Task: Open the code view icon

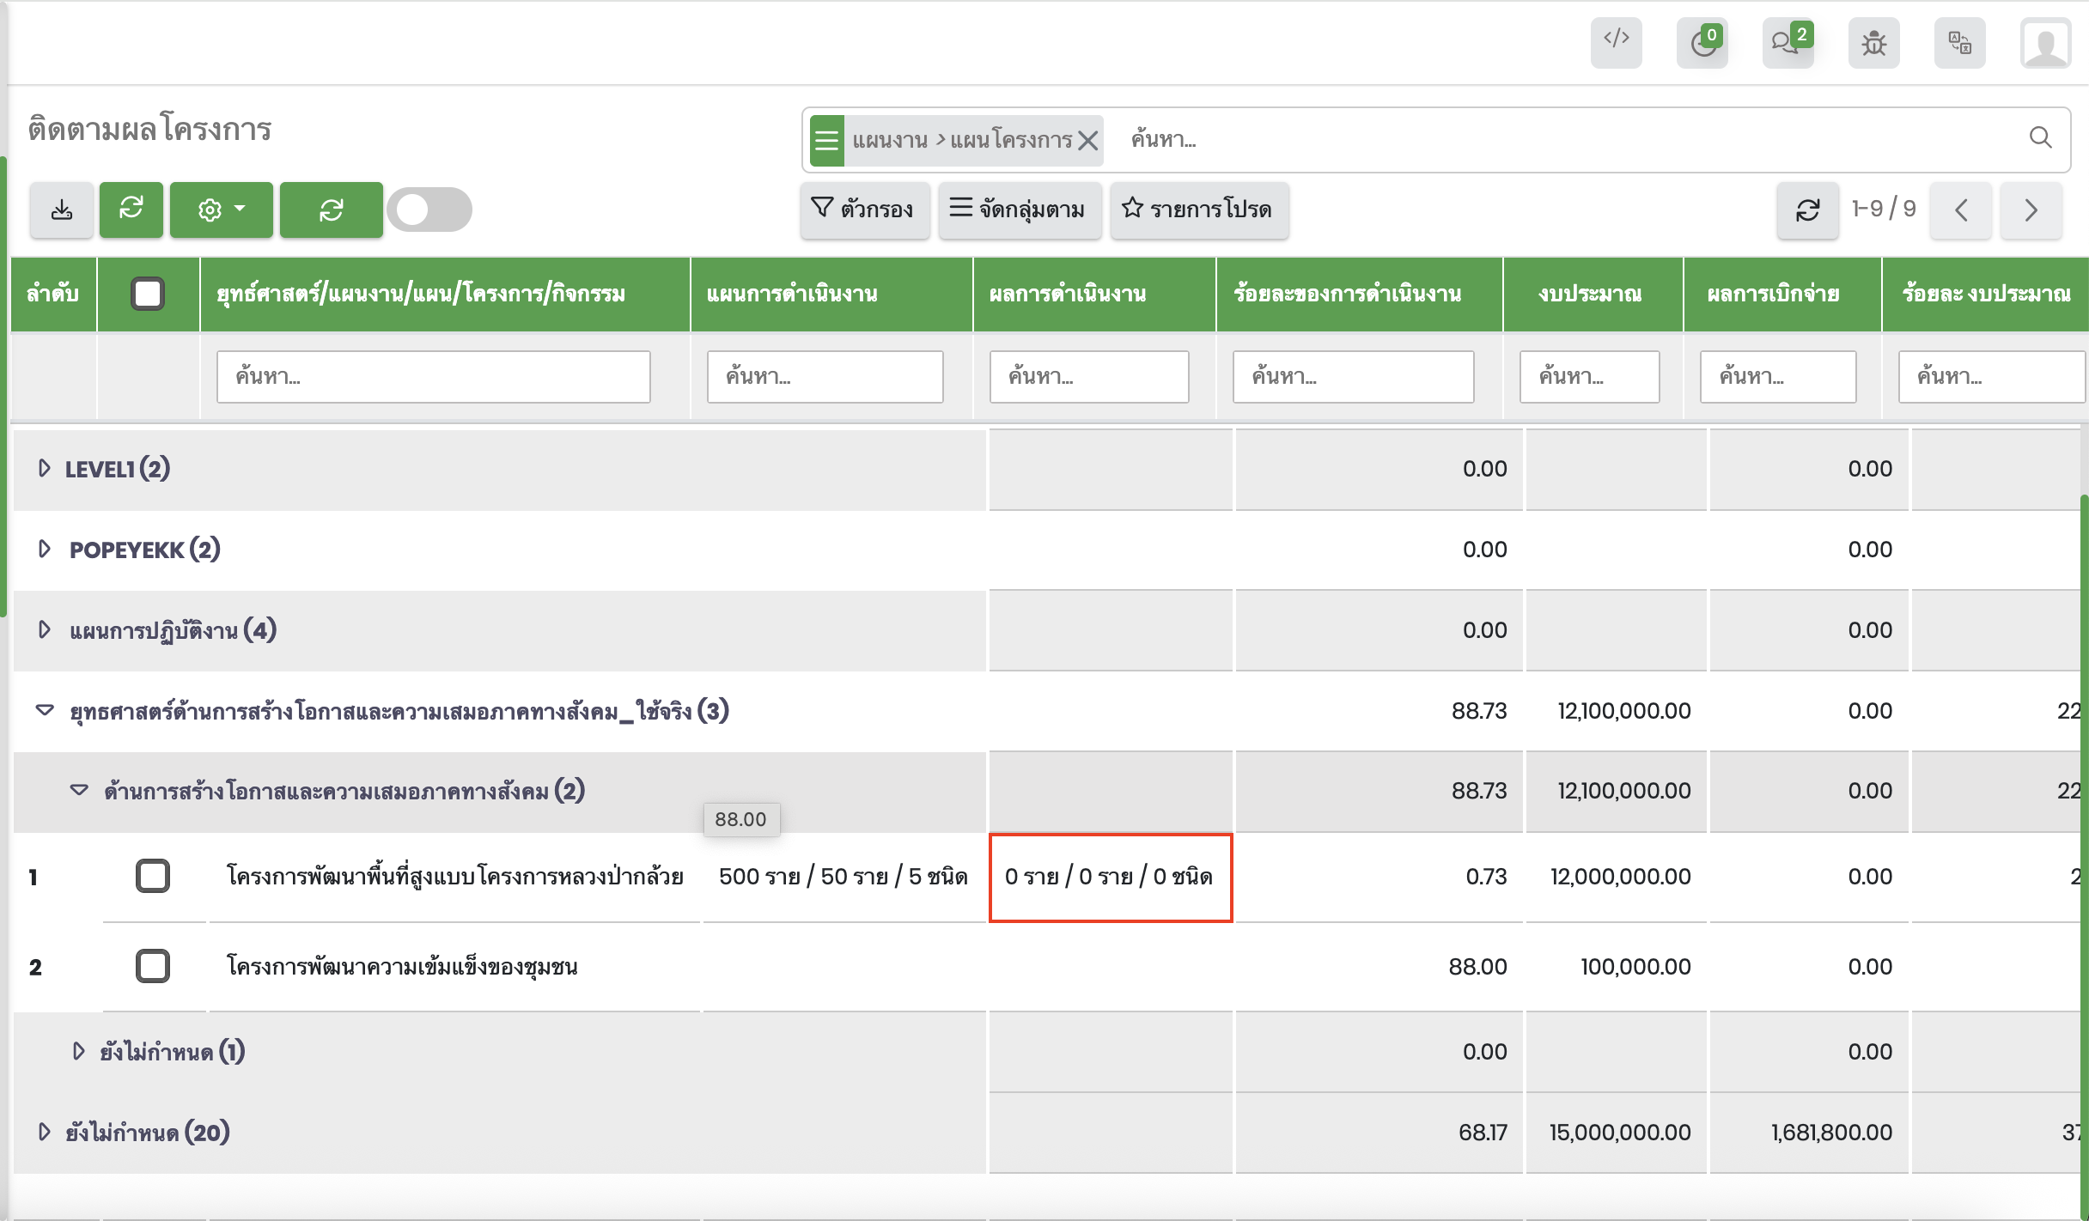Action: coord(1616,40)
